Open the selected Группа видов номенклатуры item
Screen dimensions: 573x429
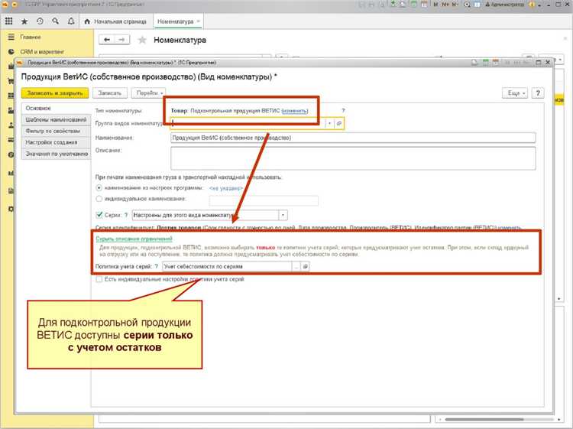[x=339, y=124]
